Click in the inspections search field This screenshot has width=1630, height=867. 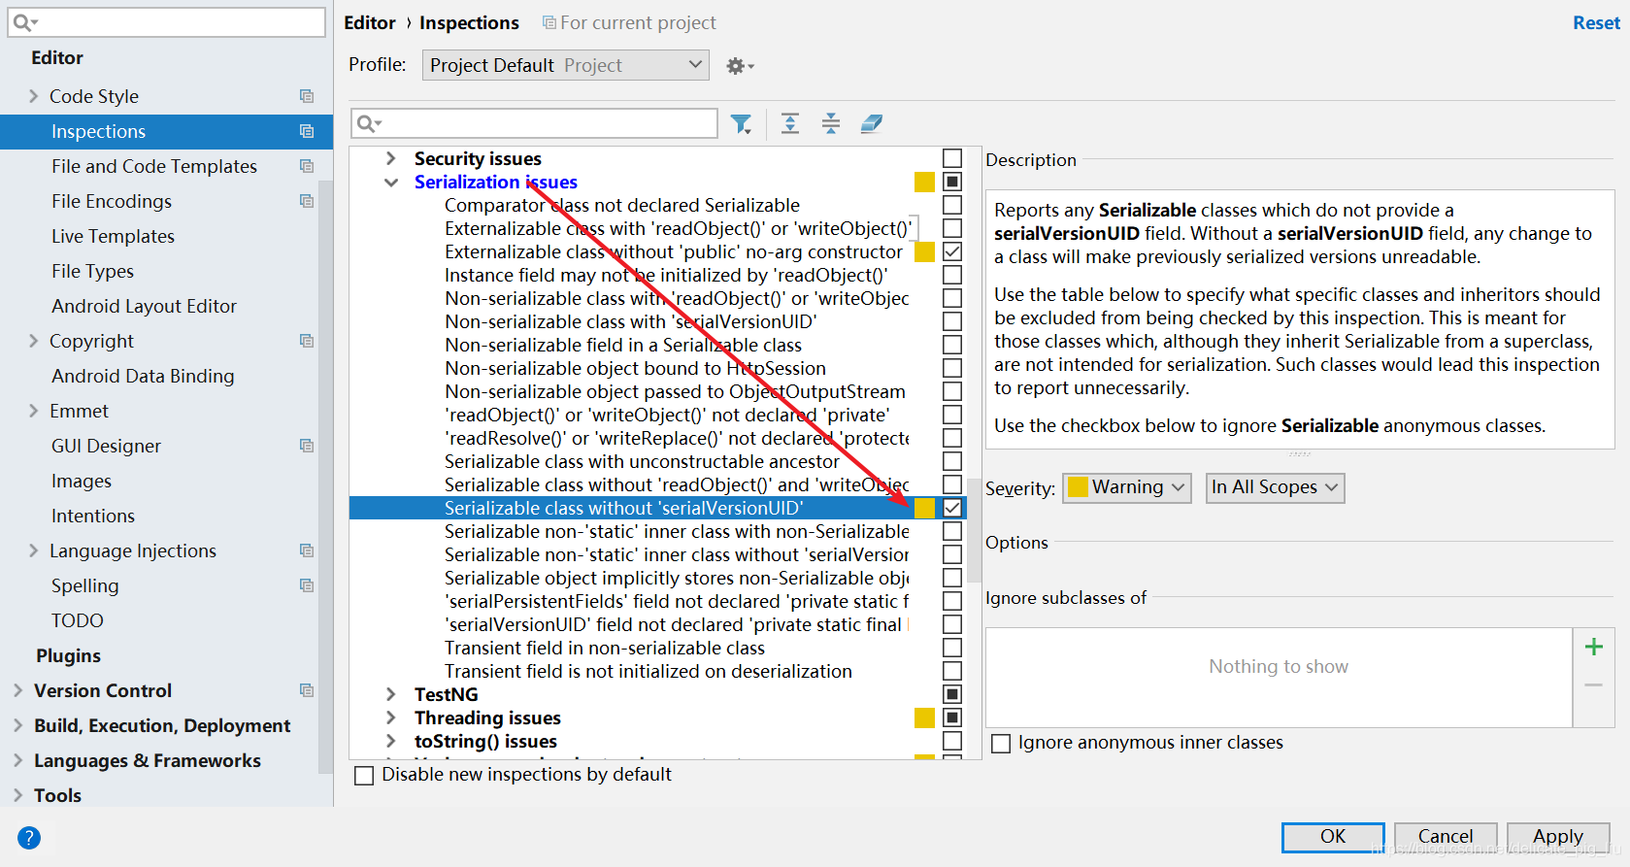(x=534, y=123)
